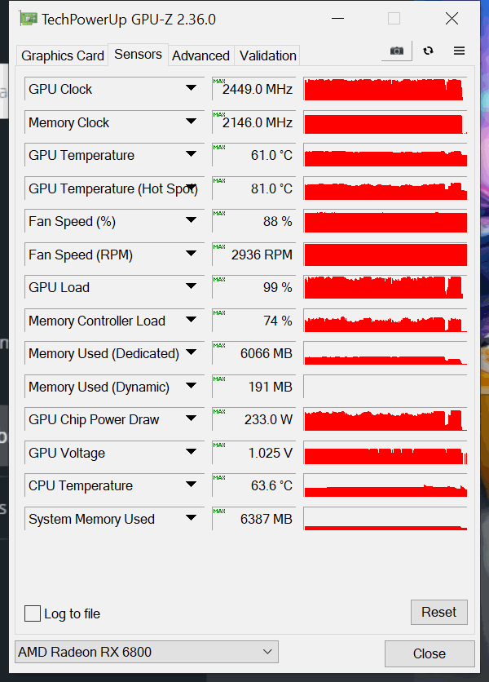Click the Close button at the bottom
Viewport: 489px width, 682px height.
pos(430,653)
